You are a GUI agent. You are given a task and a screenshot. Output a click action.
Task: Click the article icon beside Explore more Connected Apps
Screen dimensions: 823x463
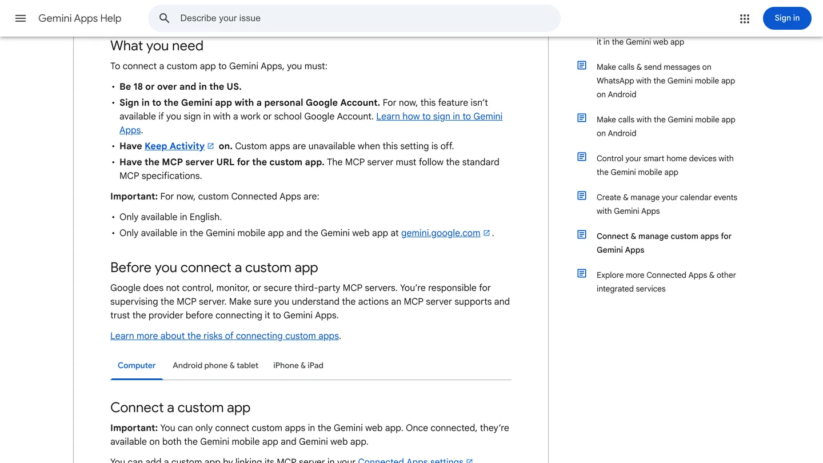582,274
